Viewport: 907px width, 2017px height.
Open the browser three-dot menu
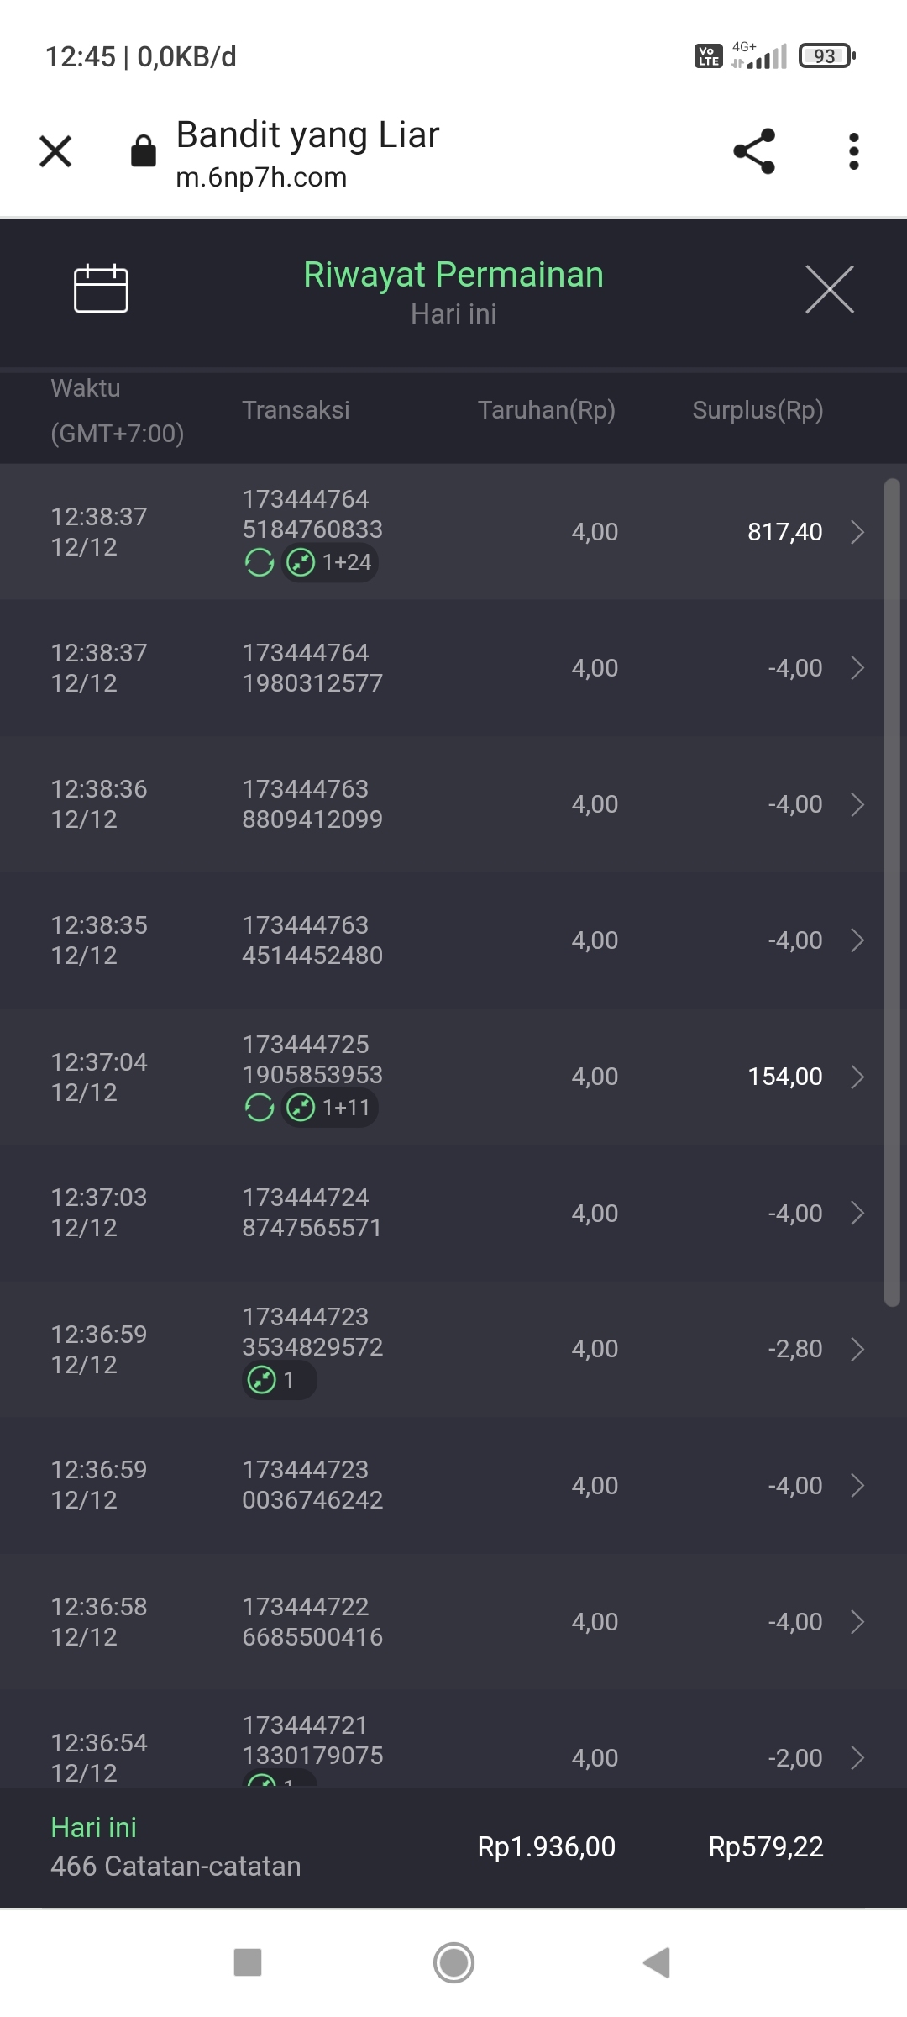point(853,152)
